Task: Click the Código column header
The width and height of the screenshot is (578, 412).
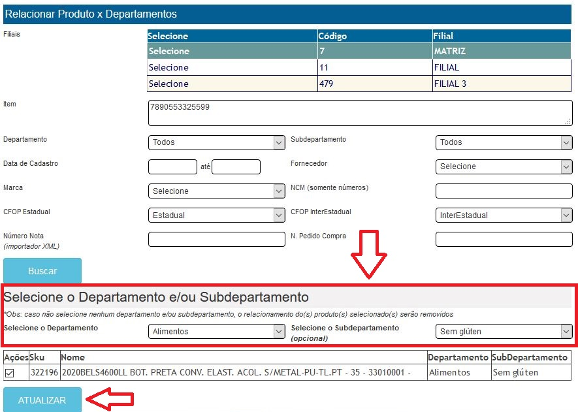Action: 375,36
